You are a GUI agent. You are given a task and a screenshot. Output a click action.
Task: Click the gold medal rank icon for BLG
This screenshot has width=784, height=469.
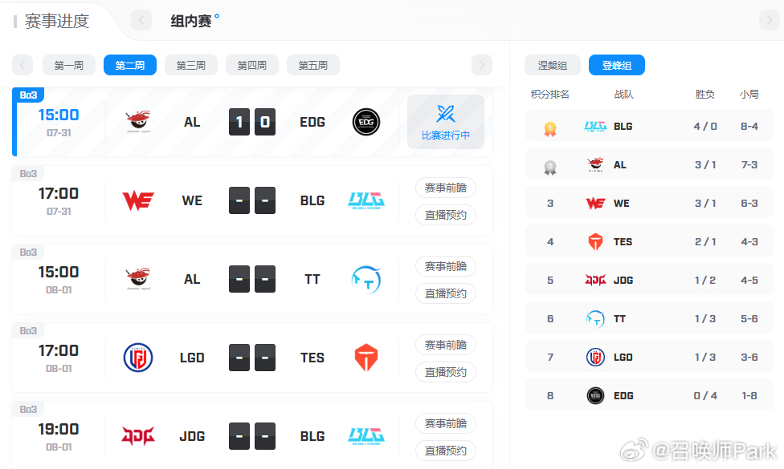point(550,129)
